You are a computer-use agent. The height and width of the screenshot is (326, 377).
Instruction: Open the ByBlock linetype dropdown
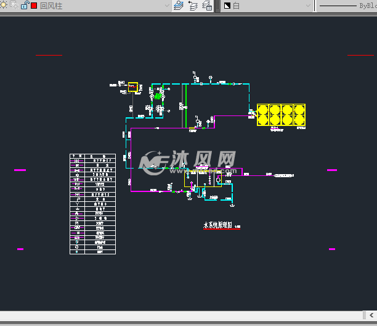pos(345,6)
